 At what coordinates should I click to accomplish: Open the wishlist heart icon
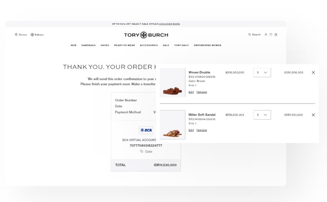point(271,35)
